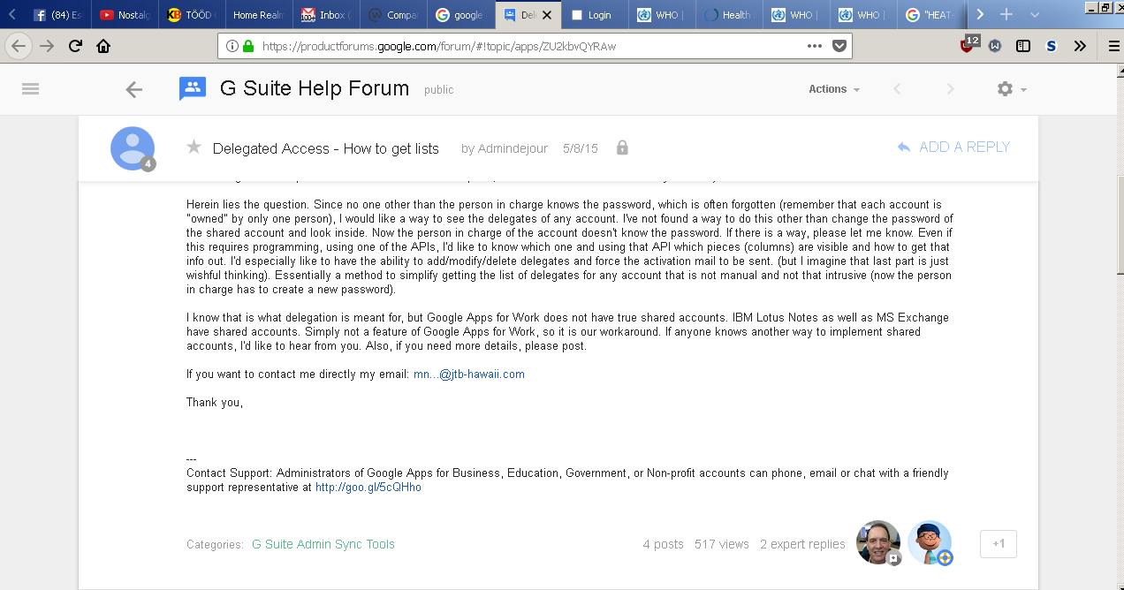Click the cartoon expert avatar
This screenshot has width=1124, height=590.
[x=930, y=542]
